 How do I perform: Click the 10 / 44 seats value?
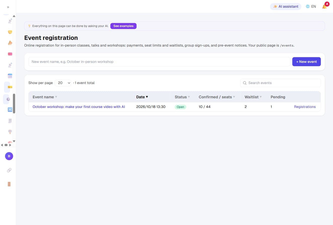(205, 107)
